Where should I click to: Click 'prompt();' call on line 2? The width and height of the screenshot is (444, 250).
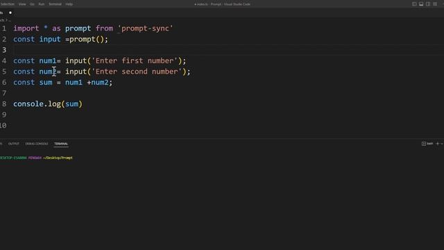coord(89,39)
